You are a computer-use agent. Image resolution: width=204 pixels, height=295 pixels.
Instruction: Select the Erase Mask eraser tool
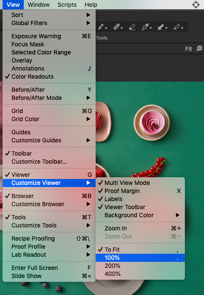[132, 28]
